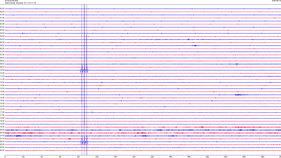Select the 00:00 time row label

coord(2,8)
